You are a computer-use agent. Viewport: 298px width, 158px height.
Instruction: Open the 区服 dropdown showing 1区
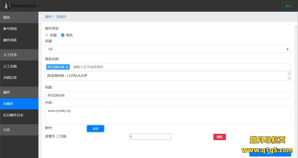(168, 49)
